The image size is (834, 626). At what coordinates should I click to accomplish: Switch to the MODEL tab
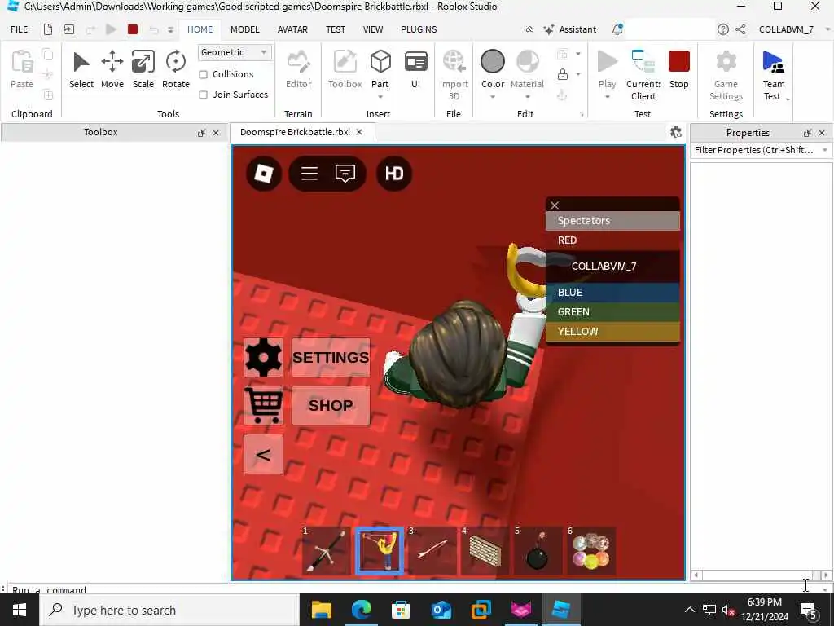point(244,29)
